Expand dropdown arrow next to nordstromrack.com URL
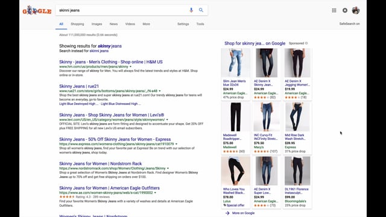The width and height of the screenshot is (386, 217). coord(168,168)
